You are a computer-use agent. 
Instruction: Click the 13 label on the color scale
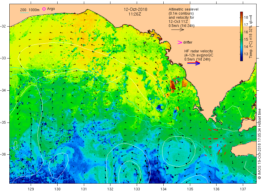pyautogui.click(x=246, y=54)
